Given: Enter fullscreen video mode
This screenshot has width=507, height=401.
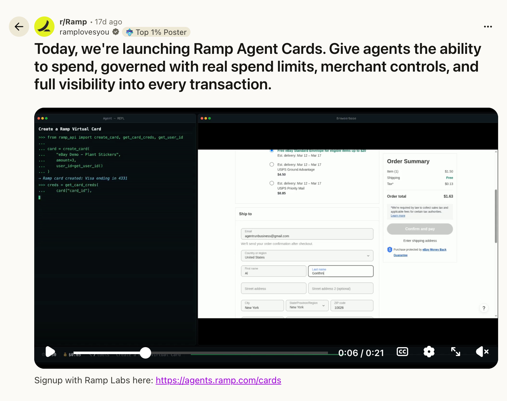Looking at the screenshot, I should click(x=456, y=352).
